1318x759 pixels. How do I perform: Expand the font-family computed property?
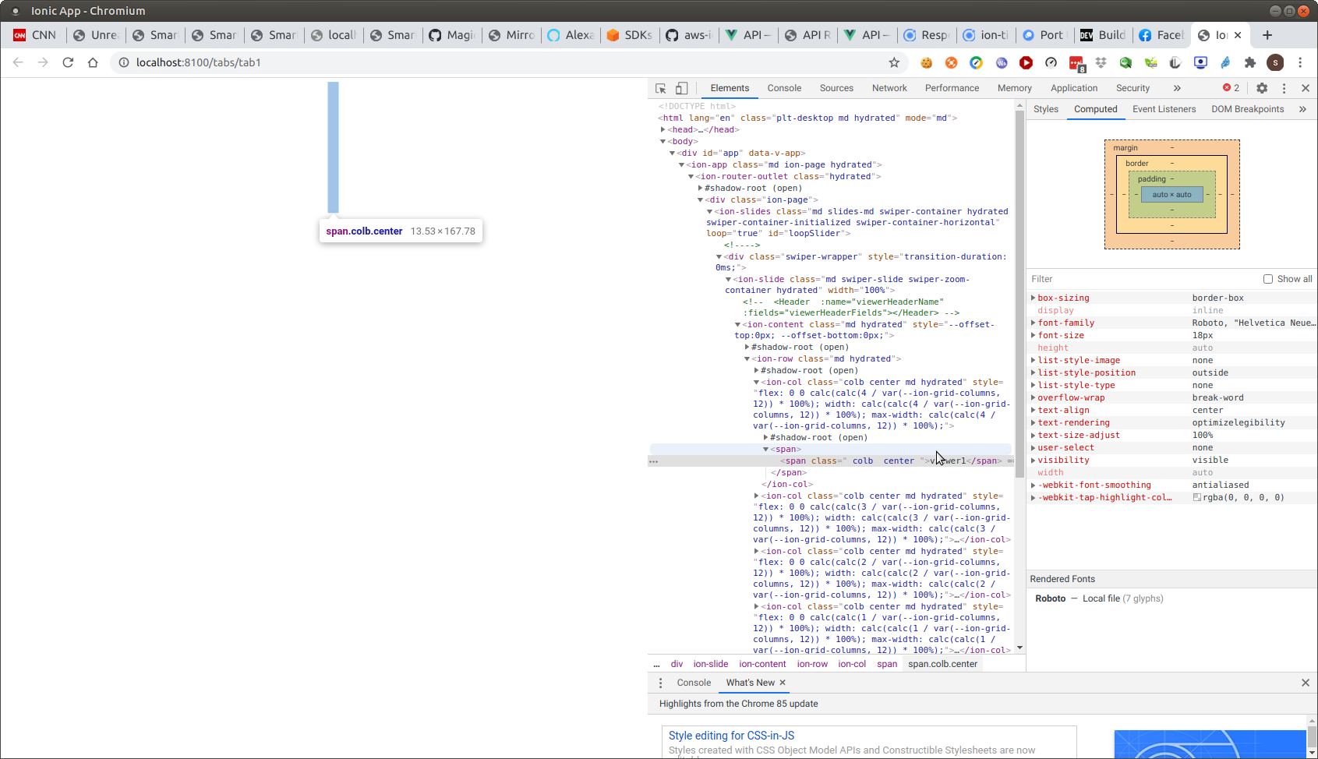[1034, 323]
